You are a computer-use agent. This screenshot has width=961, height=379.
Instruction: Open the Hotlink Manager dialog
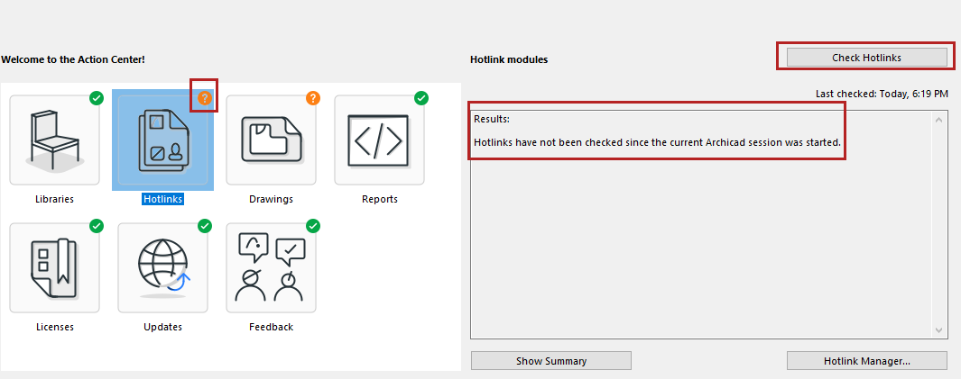point(866,361)
